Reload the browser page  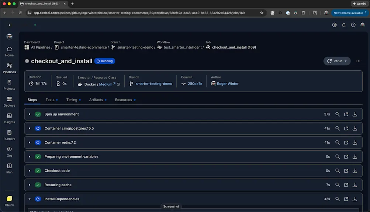tap(20, 13)
